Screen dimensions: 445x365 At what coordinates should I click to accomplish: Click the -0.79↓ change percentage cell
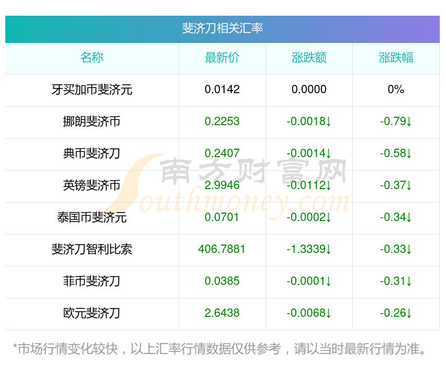point(396,121)
